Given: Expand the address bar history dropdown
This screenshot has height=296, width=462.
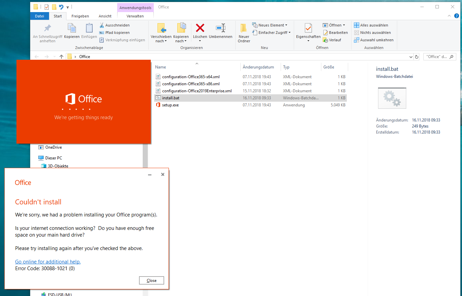Looking at the screenshot, I should [411, 57].
